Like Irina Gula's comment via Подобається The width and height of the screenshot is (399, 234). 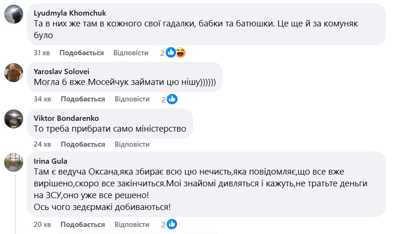pos(83,224)
